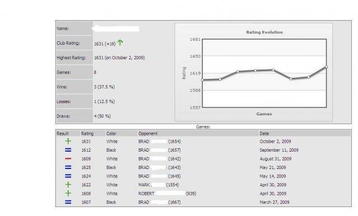Click the draw icon for May 14, 2009 game

point(68,176)
